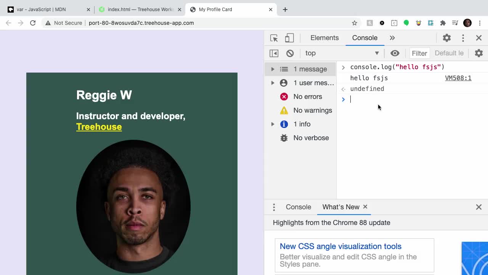Open the Treehouse link on the profile card
This screenshot has height=275, width=488.
tap(99, 126)
